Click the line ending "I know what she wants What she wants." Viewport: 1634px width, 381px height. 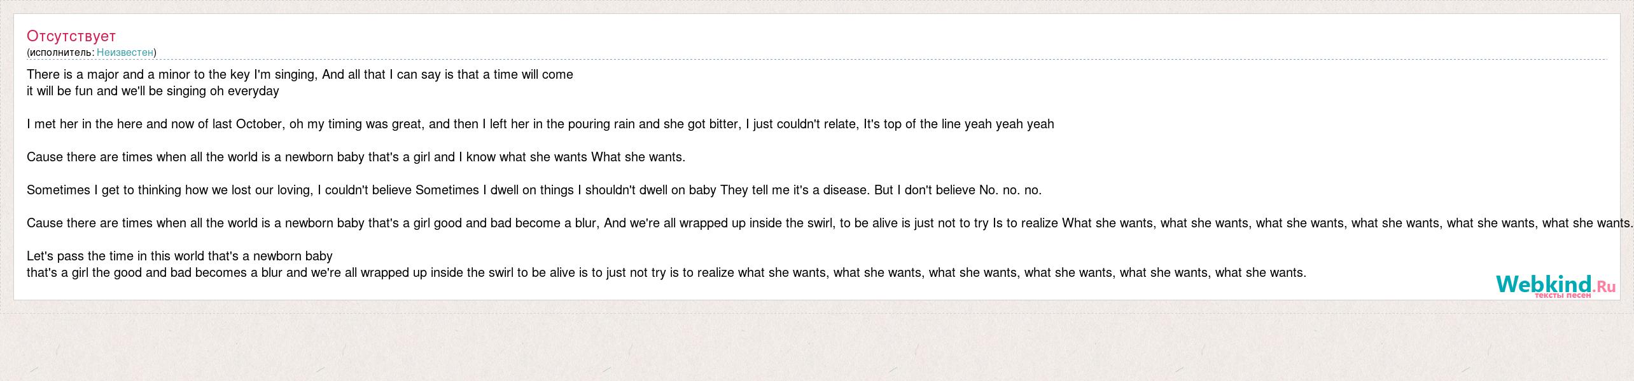point(356,157)
